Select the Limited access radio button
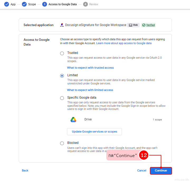The image size is (190, 182). [x=62, y=76]
